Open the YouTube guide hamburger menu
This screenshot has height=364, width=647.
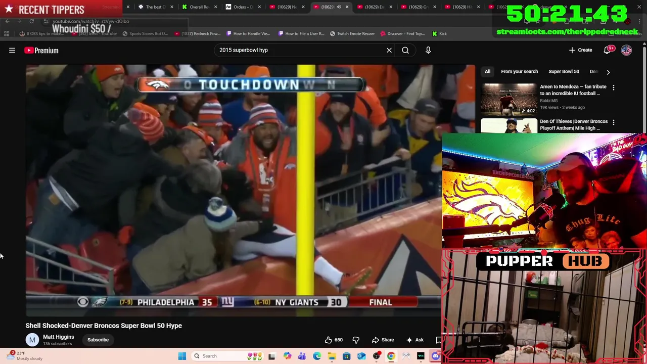tap(12, 50)
